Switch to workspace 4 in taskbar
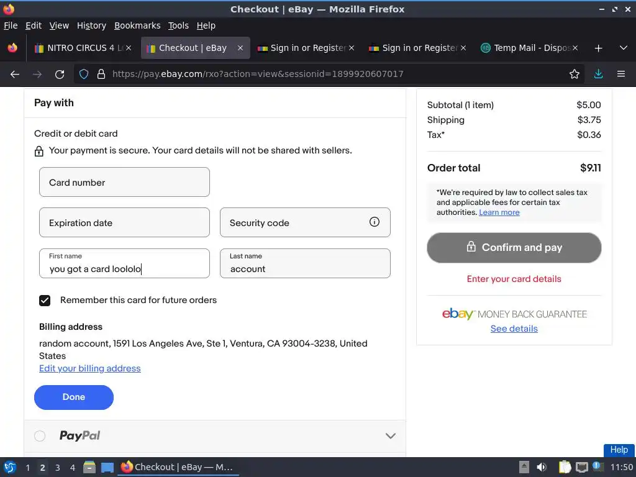636x477 pixels. pos(73,468)
